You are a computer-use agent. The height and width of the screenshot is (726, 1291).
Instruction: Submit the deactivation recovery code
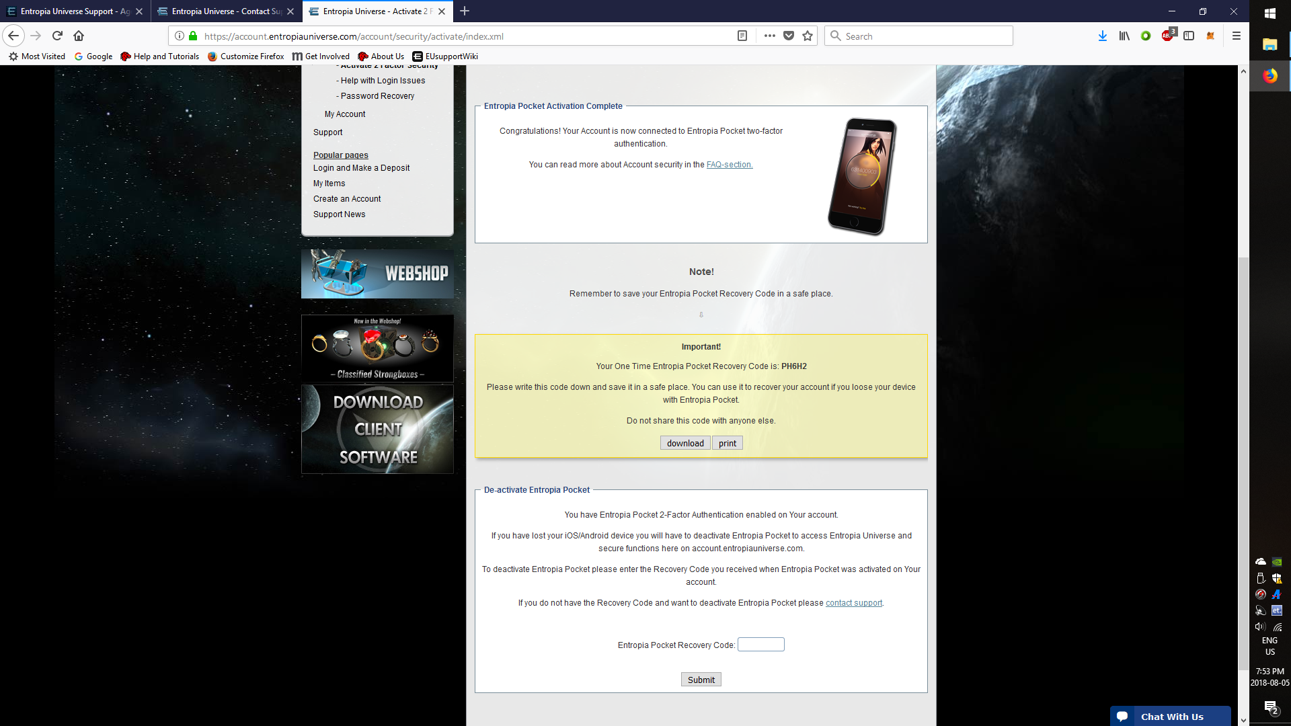tap(701, 680)
